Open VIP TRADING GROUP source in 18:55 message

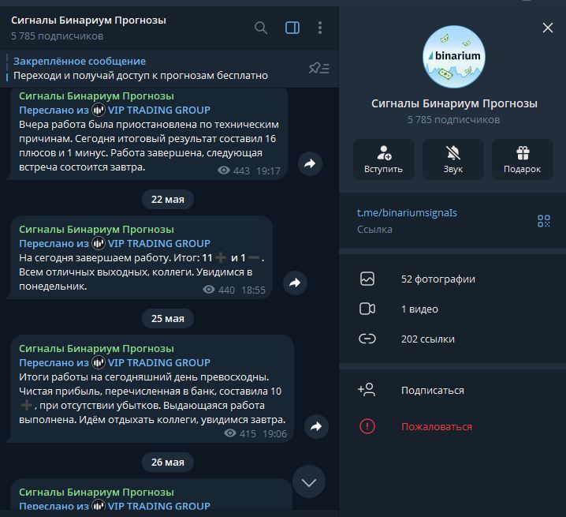pos(158,244)
